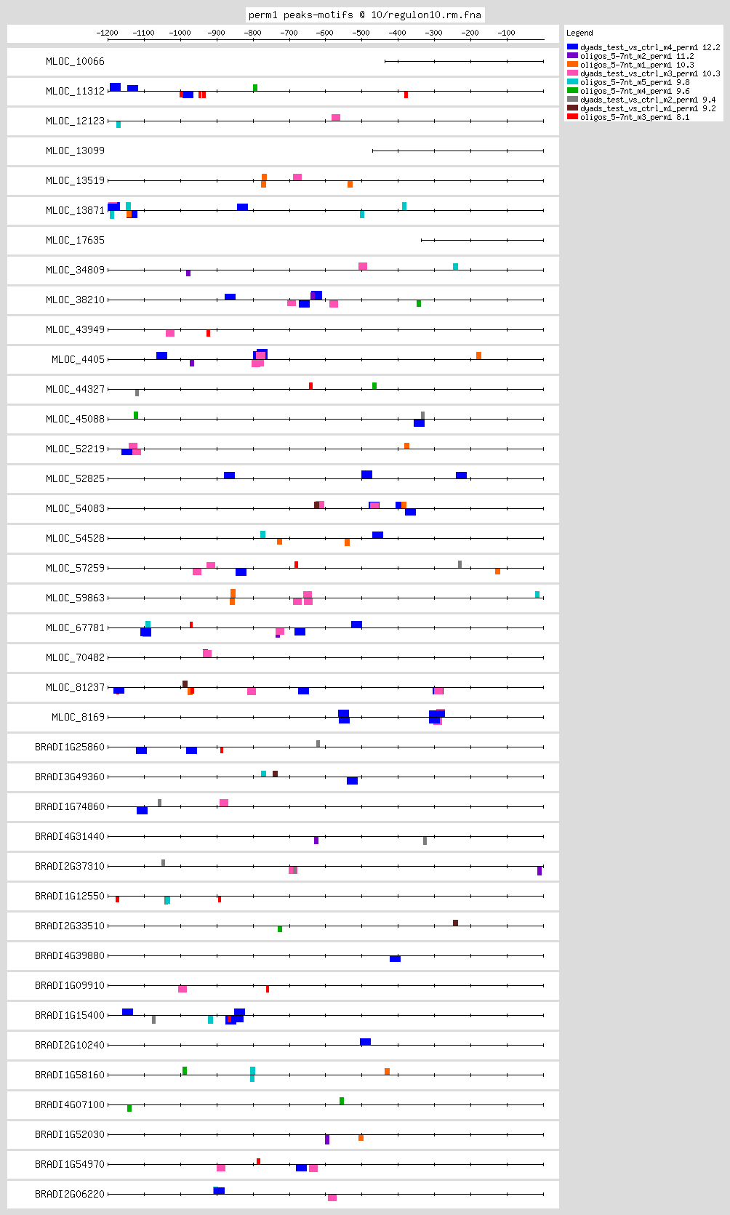
Task: Click the pink motif on MLOC_12123 row
Action: 336,118
